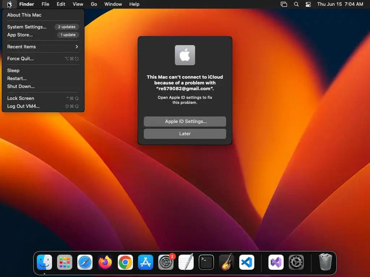Click the Stage Manager menu bar icon
The width and height of the screenshot is (370, 277).
284,4
